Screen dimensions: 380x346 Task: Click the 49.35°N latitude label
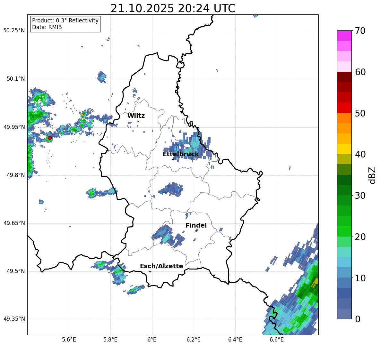pyautogui.click(x=14, y=319)
